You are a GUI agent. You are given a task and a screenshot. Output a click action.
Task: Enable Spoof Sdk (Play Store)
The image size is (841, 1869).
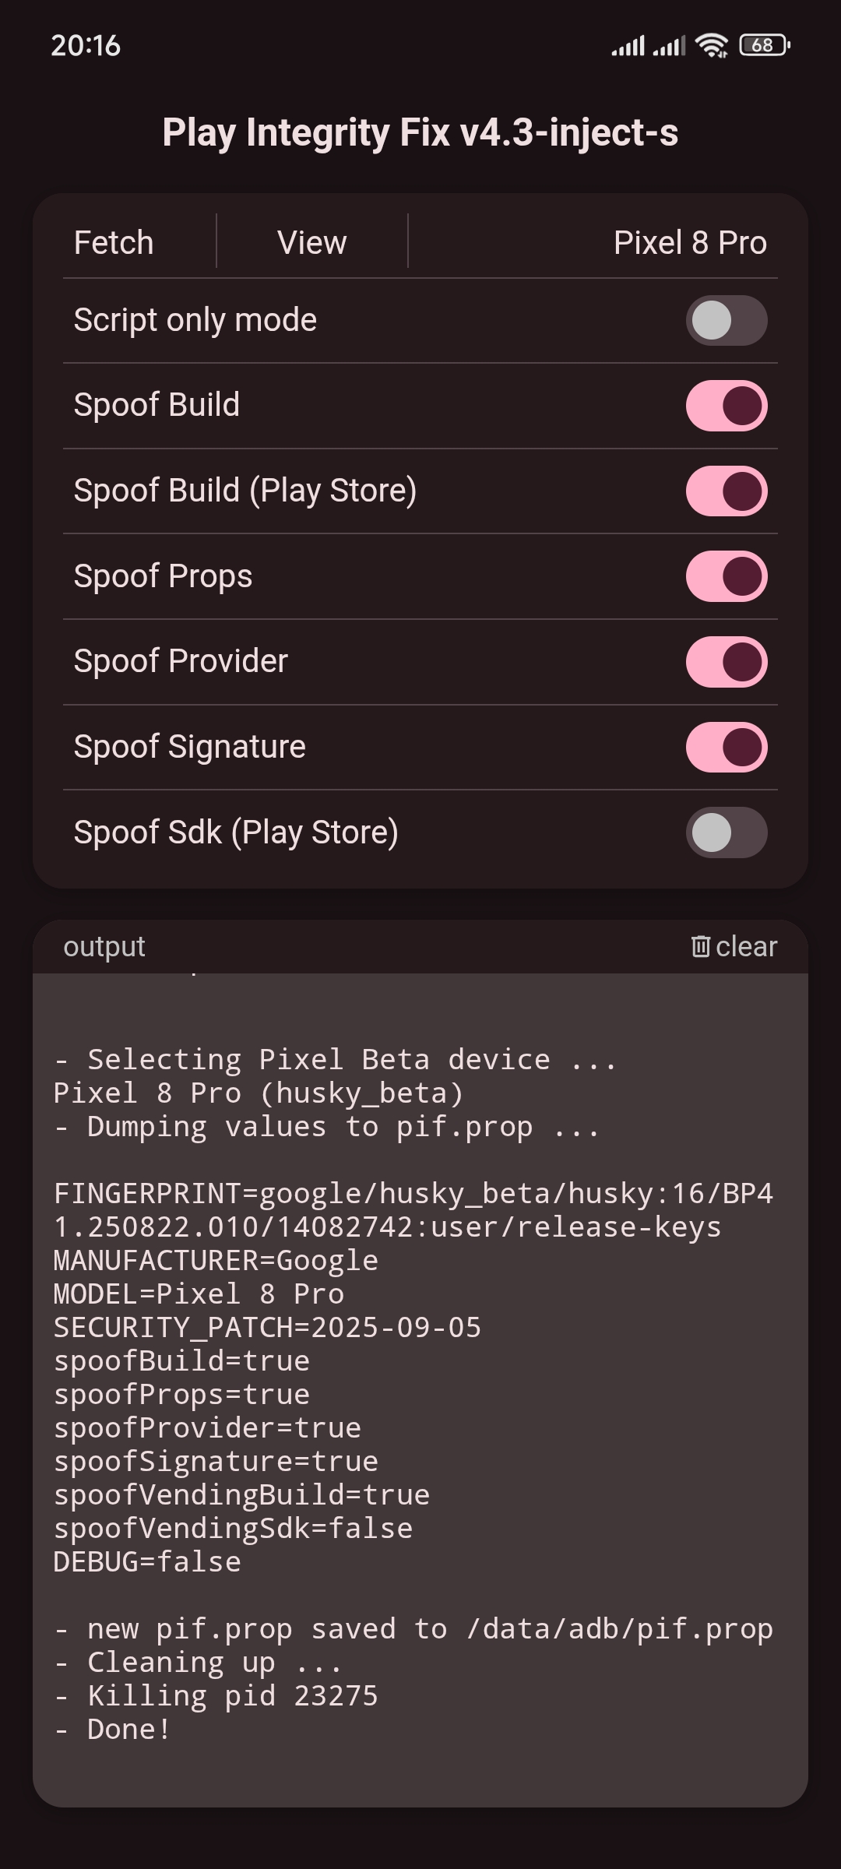click(726, 832)
